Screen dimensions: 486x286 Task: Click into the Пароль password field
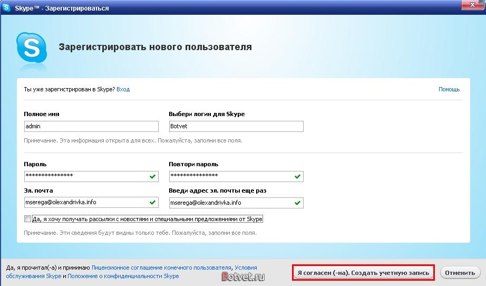pyautogui.click(x=91, y=176)
